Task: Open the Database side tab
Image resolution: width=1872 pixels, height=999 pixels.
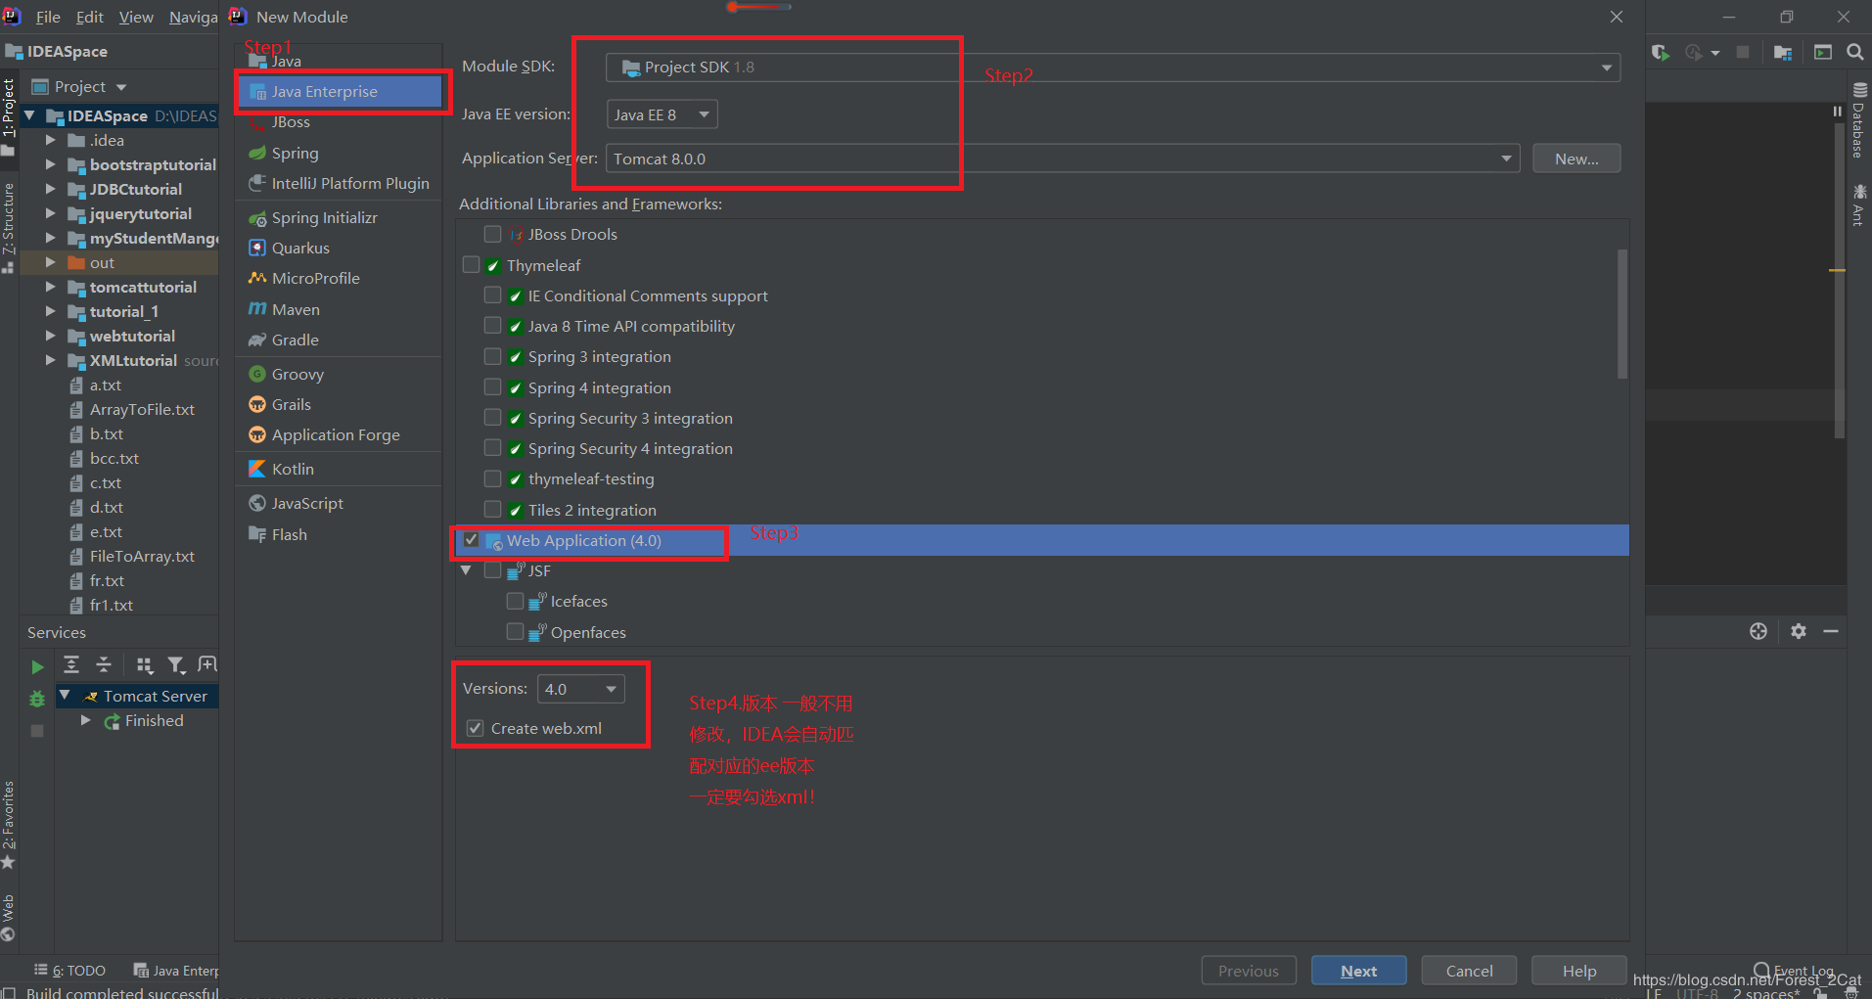Action: coord(1859,121)
